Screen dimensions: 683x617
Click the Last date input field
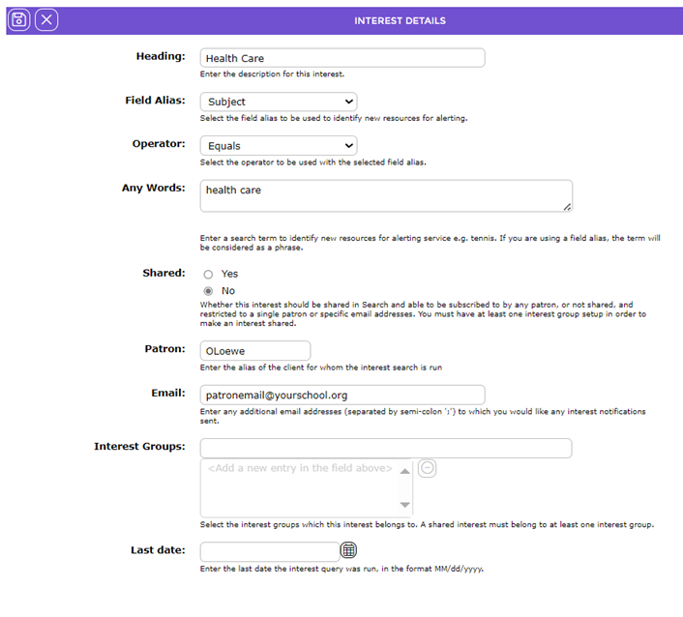pos(270,551)
